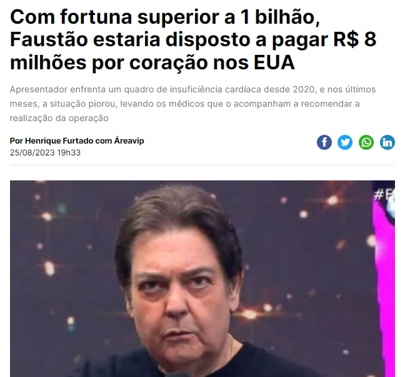Click the horizontal divider under the byline
This screenshot has height=377, width=405.
click(x=202, y=165)
